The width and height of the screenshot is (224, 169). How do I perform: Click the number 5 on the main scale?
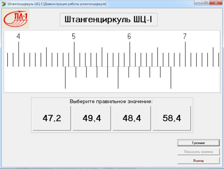[73, 36]
